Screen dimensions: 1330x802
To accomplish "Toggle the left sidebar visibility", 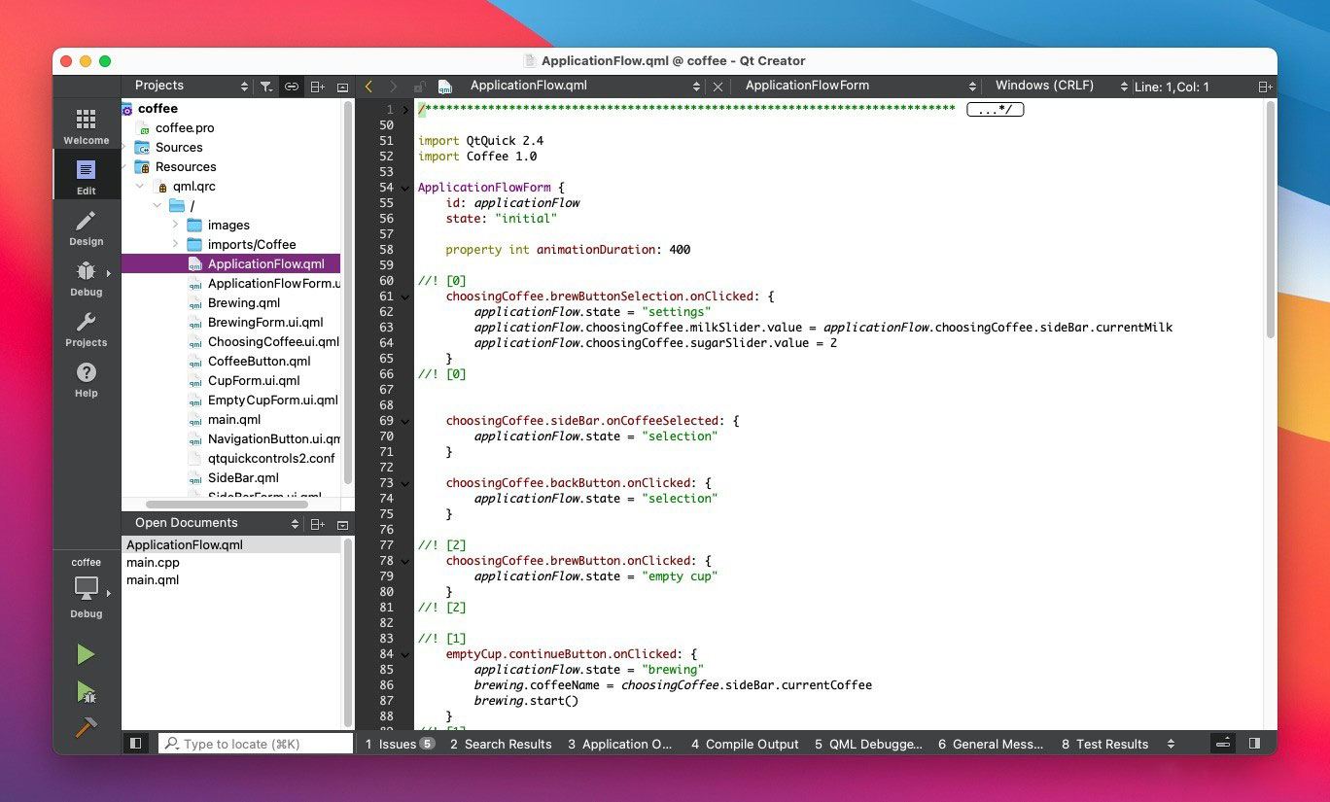I will coord(136,744).
